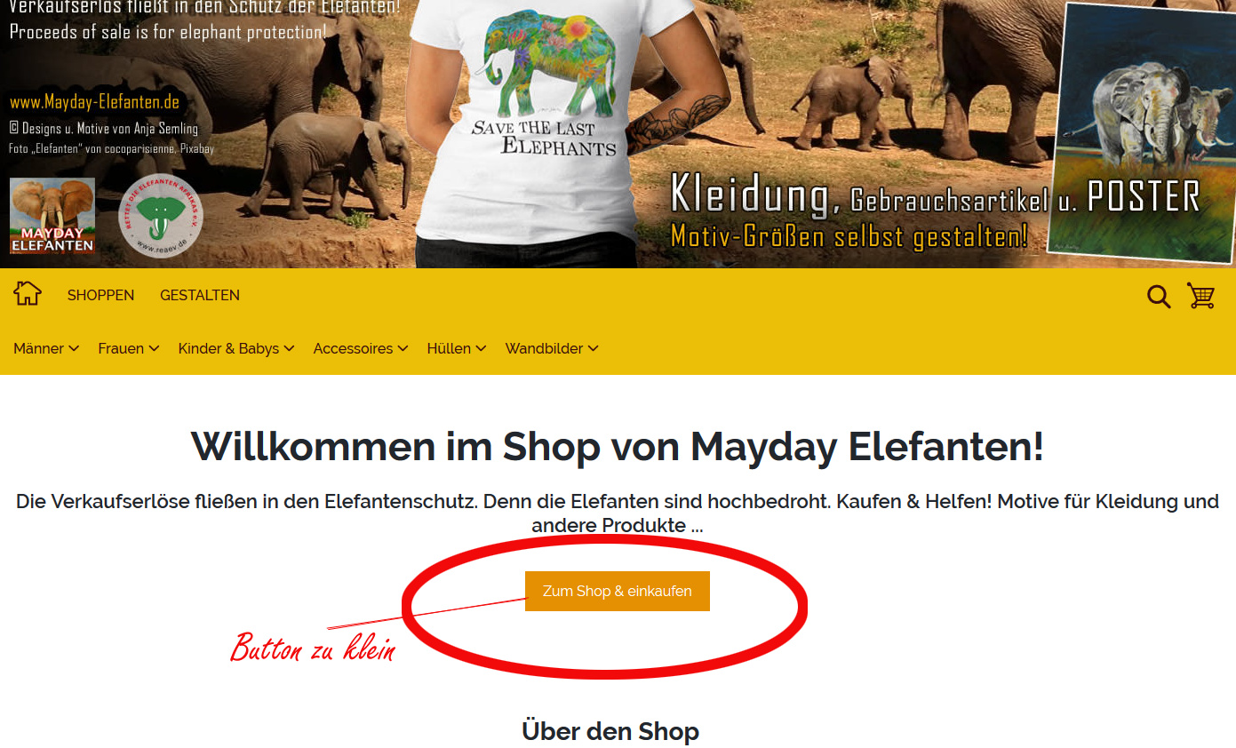The width and height of the screenshot is (1236, 748).
Task: Expand the Wandbilder dropdown menu
Action: [x=552, y=348]
